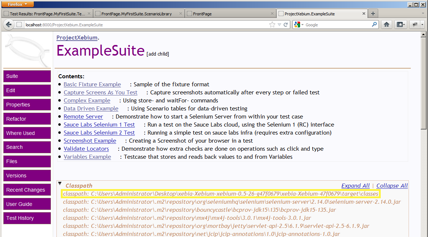The image size is (428, 237).
Task: Open Files from the sidebar
Action: [27, 161]
